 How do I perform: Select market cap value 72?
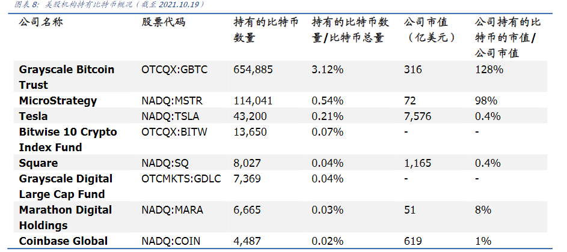410,101
